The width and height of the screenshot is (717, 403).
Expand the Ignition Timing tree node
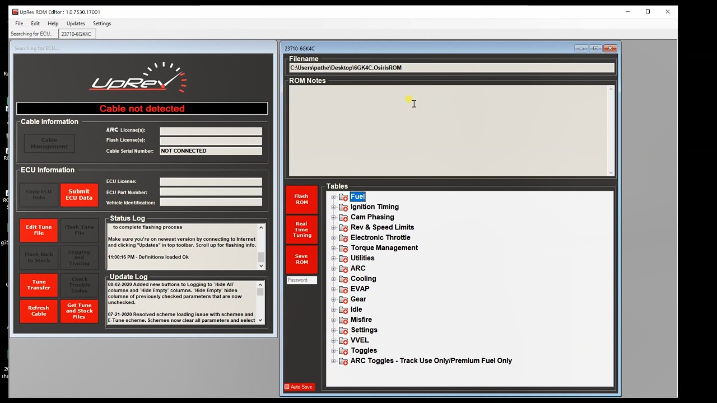[x=333, y=207]
